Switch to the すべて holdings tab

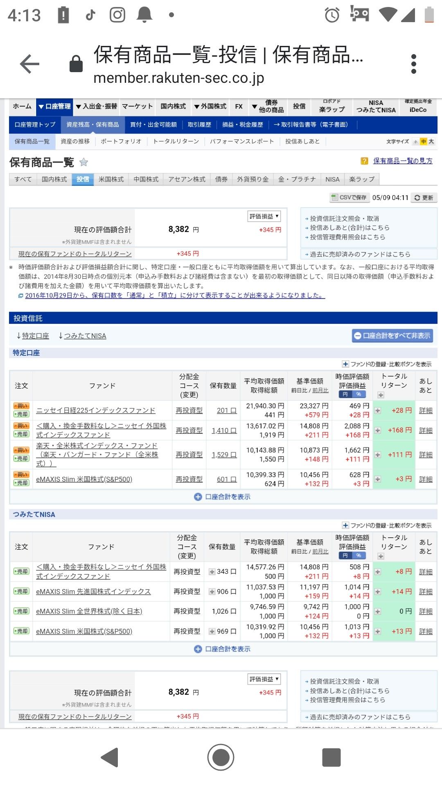click(23, 179)
